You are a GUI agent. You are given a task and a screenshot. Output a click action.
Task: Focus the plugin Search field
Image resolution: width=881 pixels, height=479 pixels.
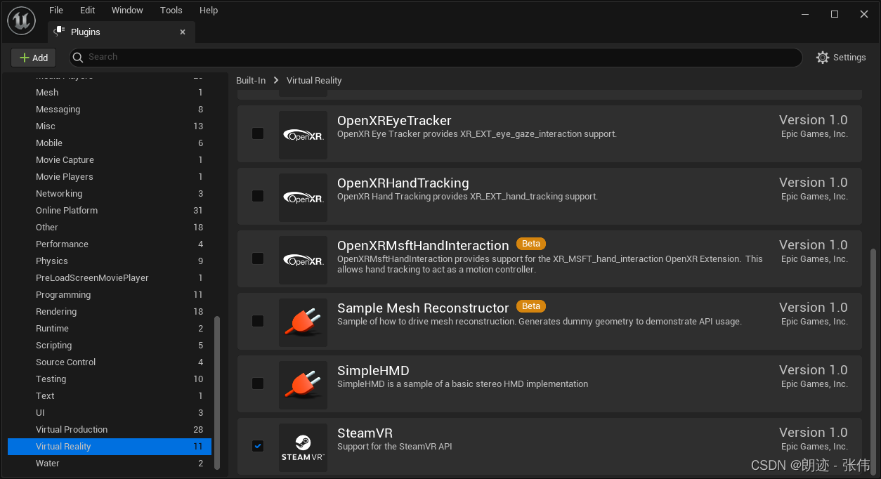(436, 58)
